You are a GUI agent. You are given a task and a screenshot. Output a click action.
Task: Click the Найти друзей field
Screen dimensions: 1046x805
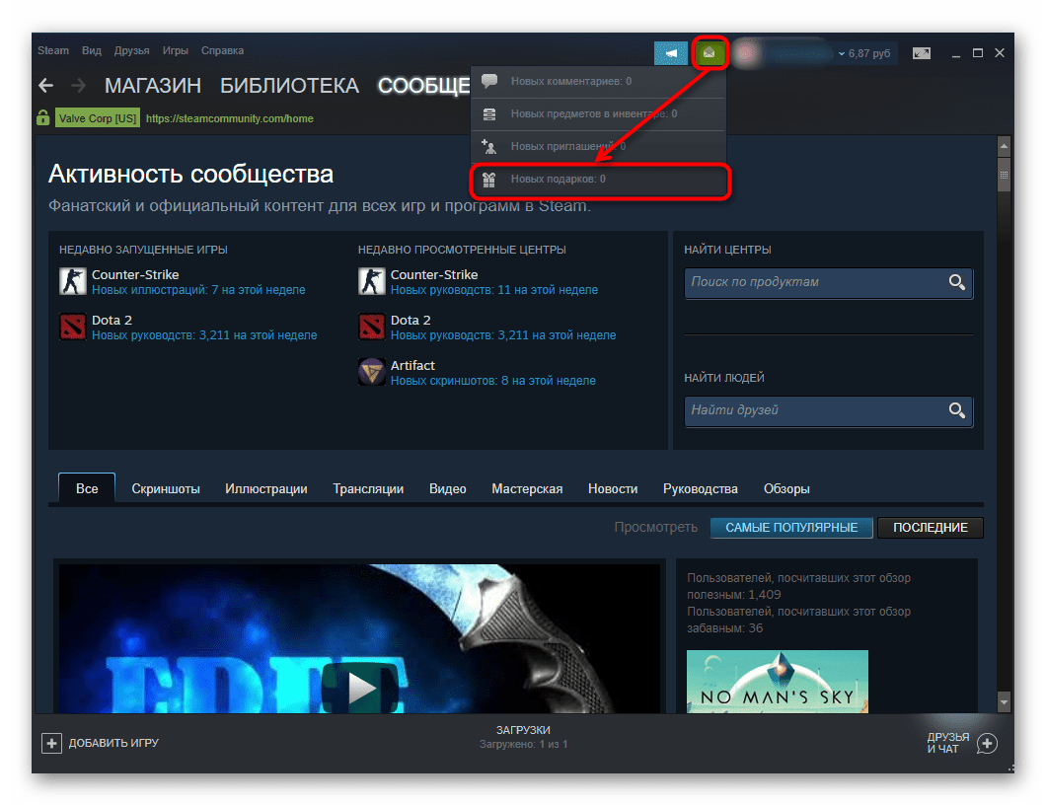[x=829, y=410]
